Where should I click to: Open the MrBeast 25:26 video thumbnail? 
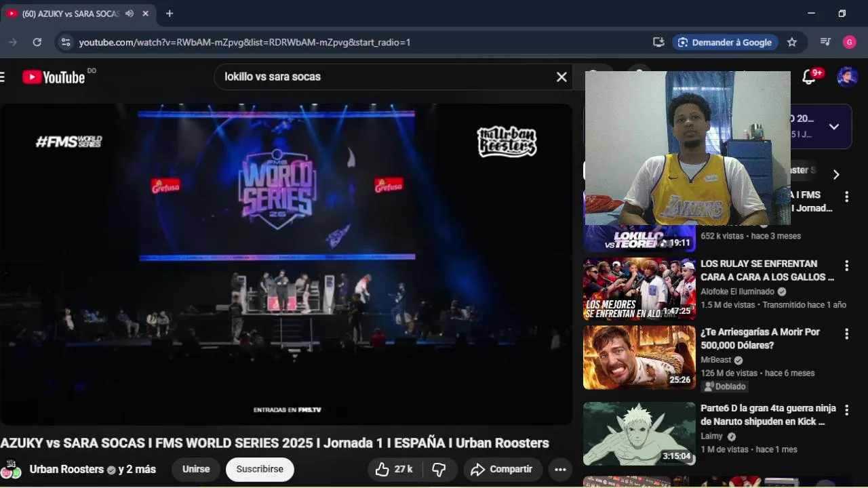pos(639,357)
